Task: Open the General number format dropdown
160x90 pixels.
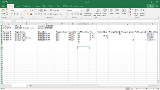Action: click(81, 10)
